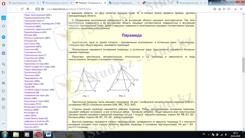Open Философия category link
Screen dimensions: 245x138
[29, 104]
